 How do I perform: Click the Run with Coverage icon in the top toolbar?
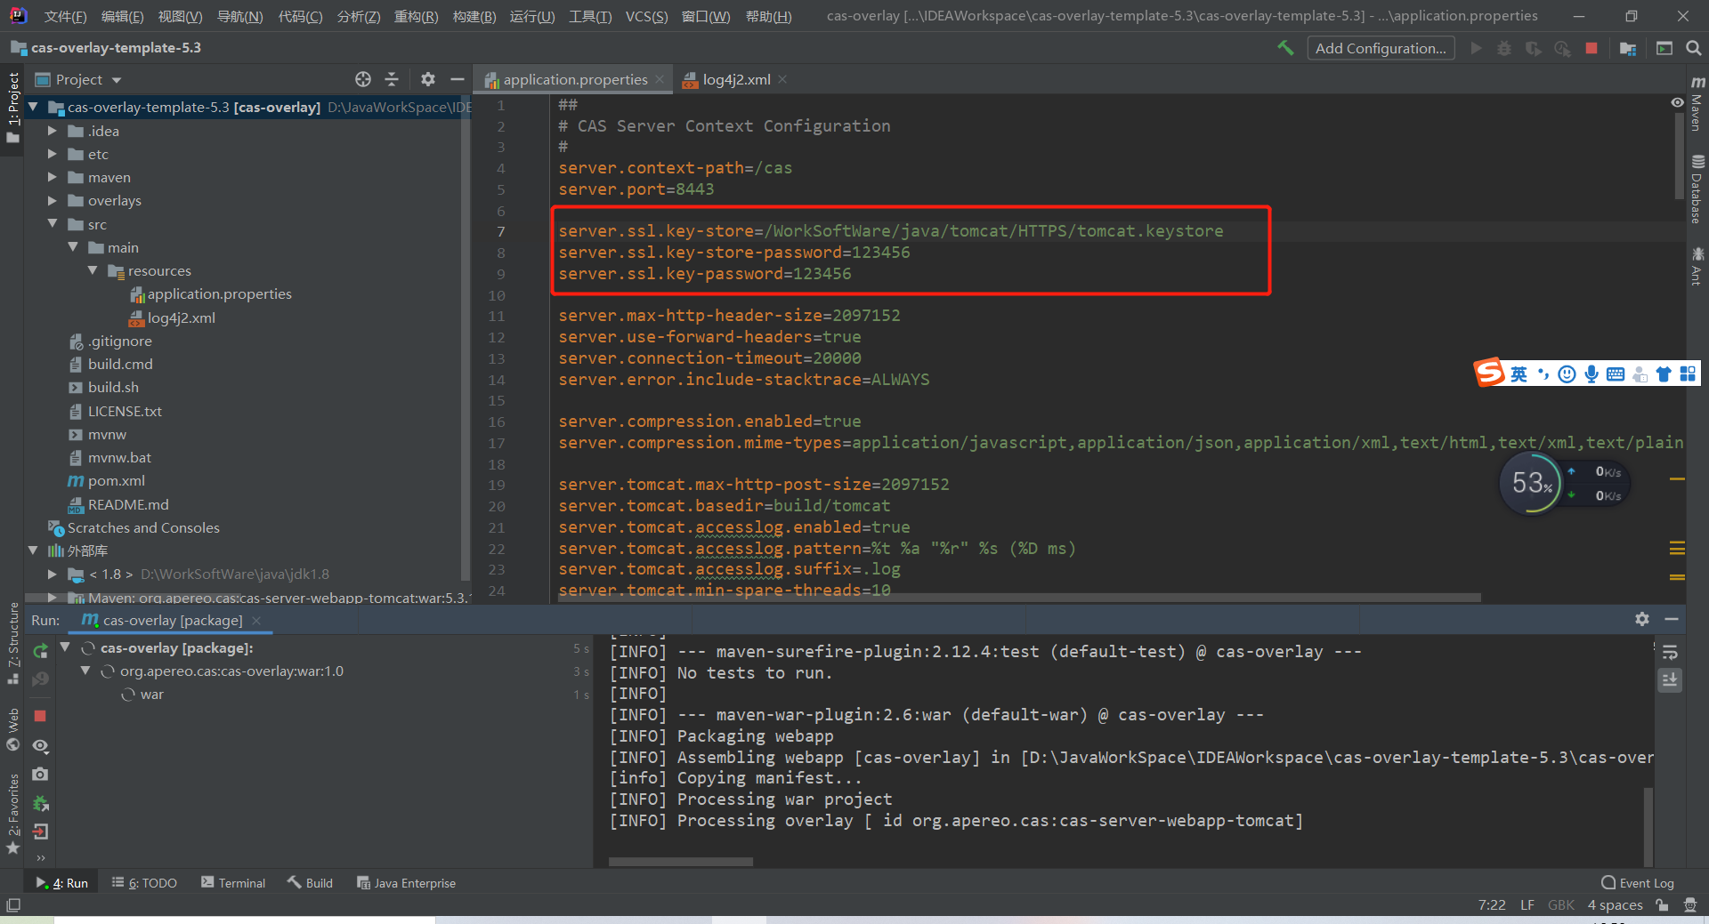click(x=1533, y=48)
